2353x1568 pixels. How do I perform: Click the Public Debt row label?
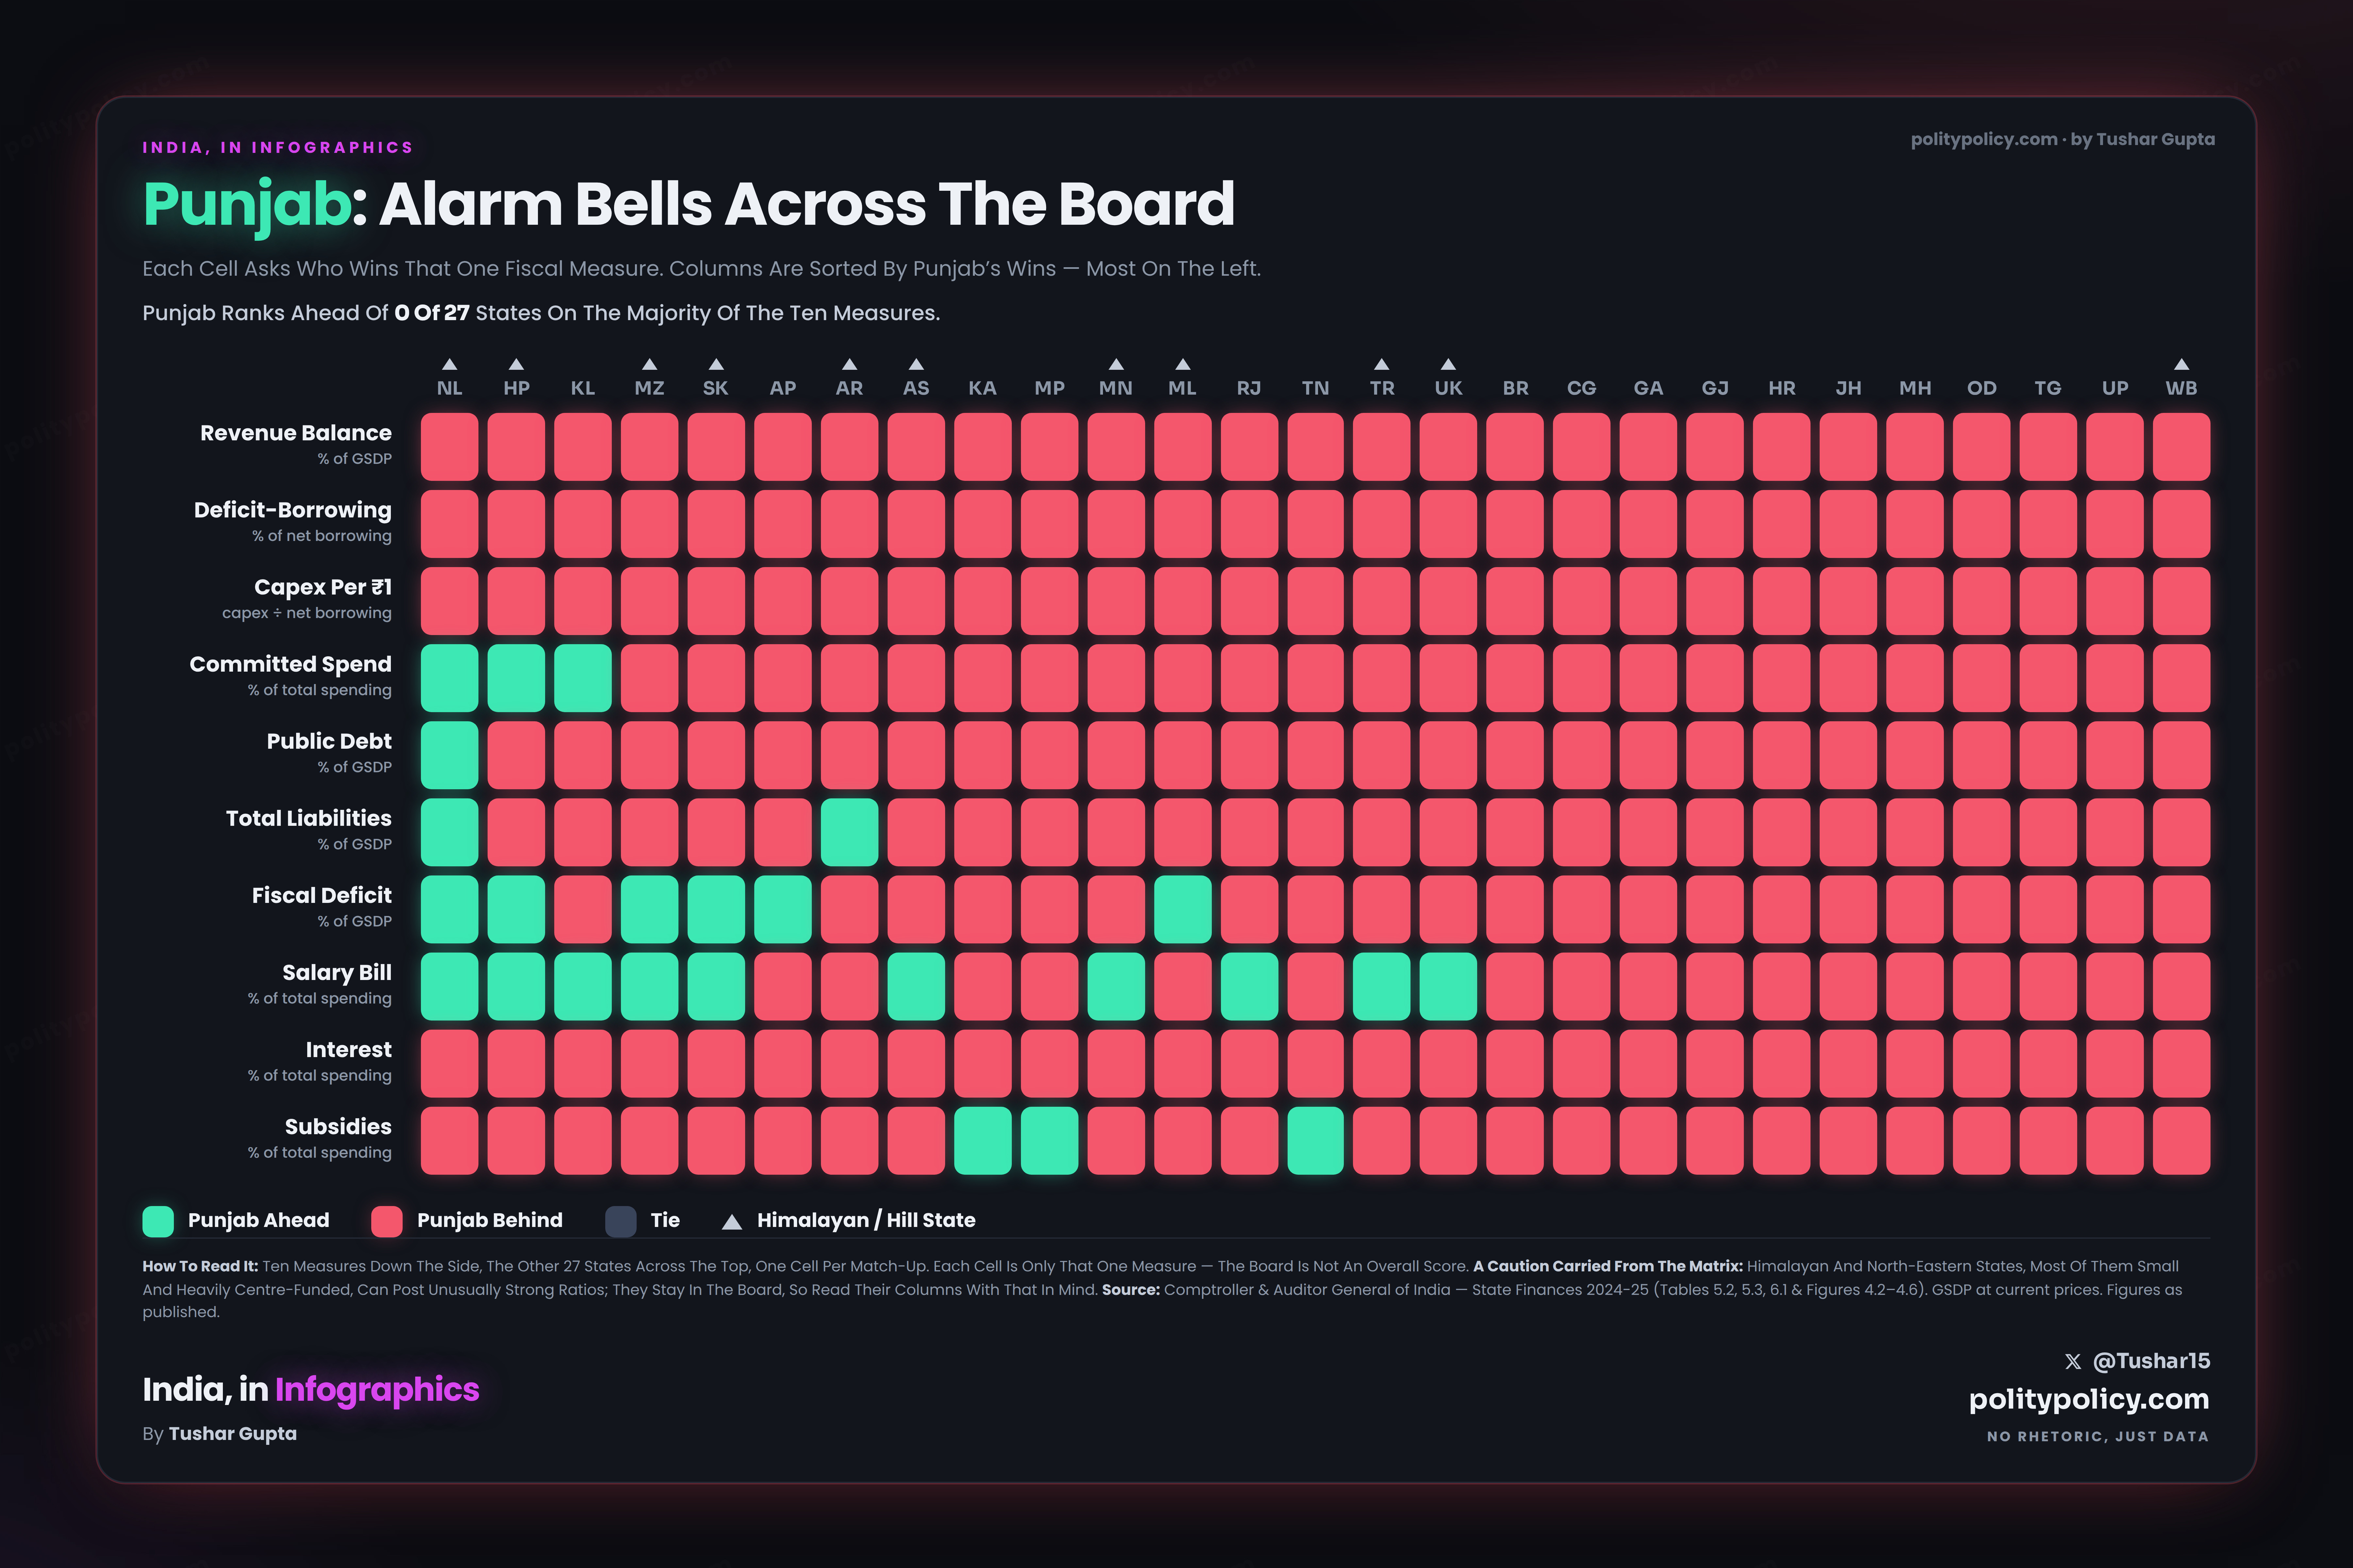coord(329,741)
